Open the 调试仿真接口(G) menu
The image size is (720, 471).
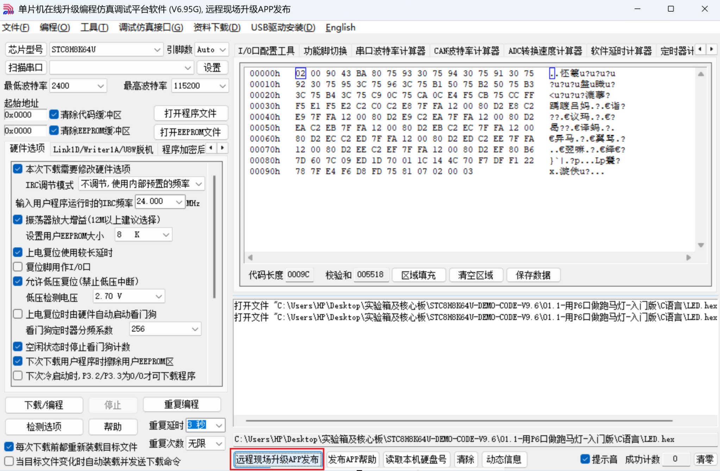point(151,27)
